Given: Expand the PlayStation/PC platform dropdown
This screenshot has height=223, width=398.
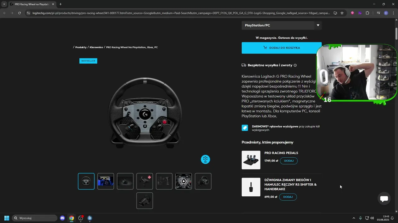Looking at the screenshot, I should 281,25.
